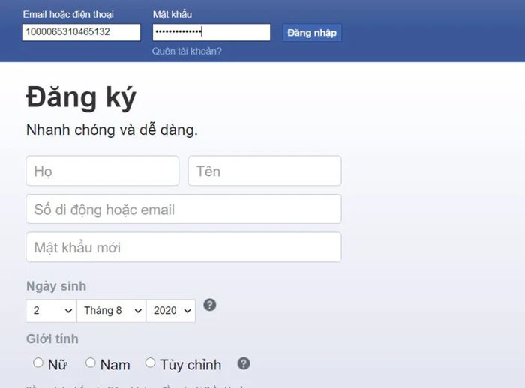Focus the Email hoặc điện thoại field
The height and width of the screenshot is (388, 525).
click(x=81, y=32)
